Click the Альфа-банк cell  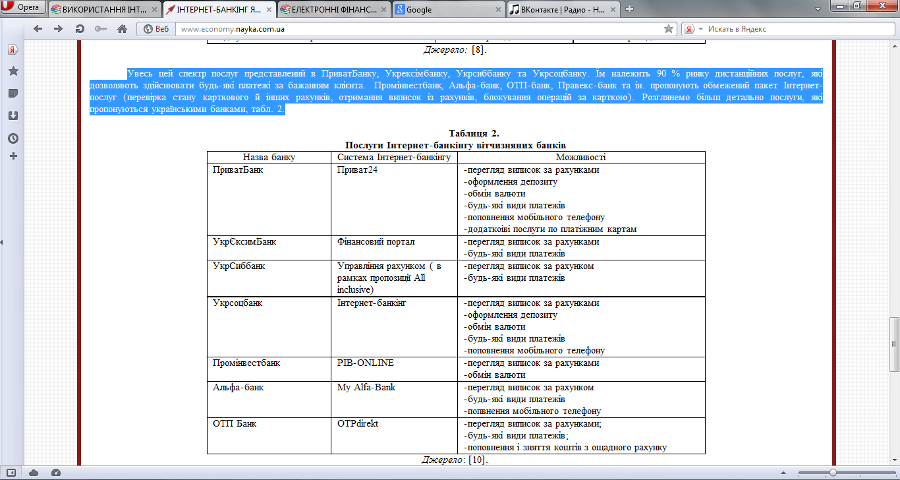(x=269, y=400)
